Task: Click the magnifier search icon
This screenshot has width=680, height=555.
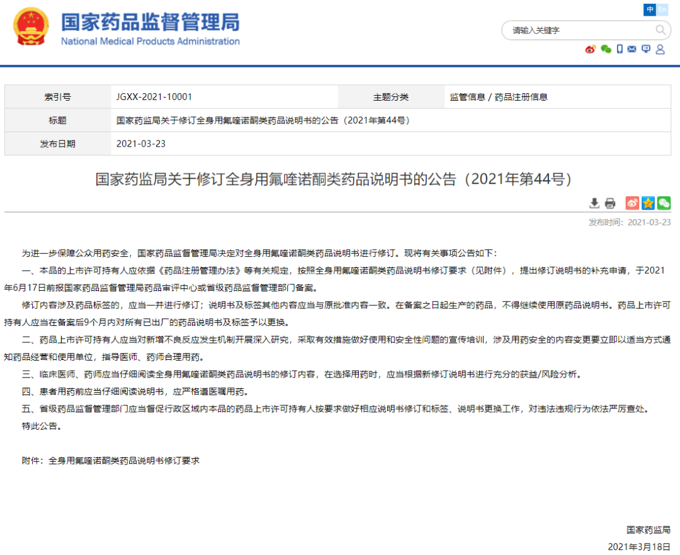Action: tap(660, 30)
